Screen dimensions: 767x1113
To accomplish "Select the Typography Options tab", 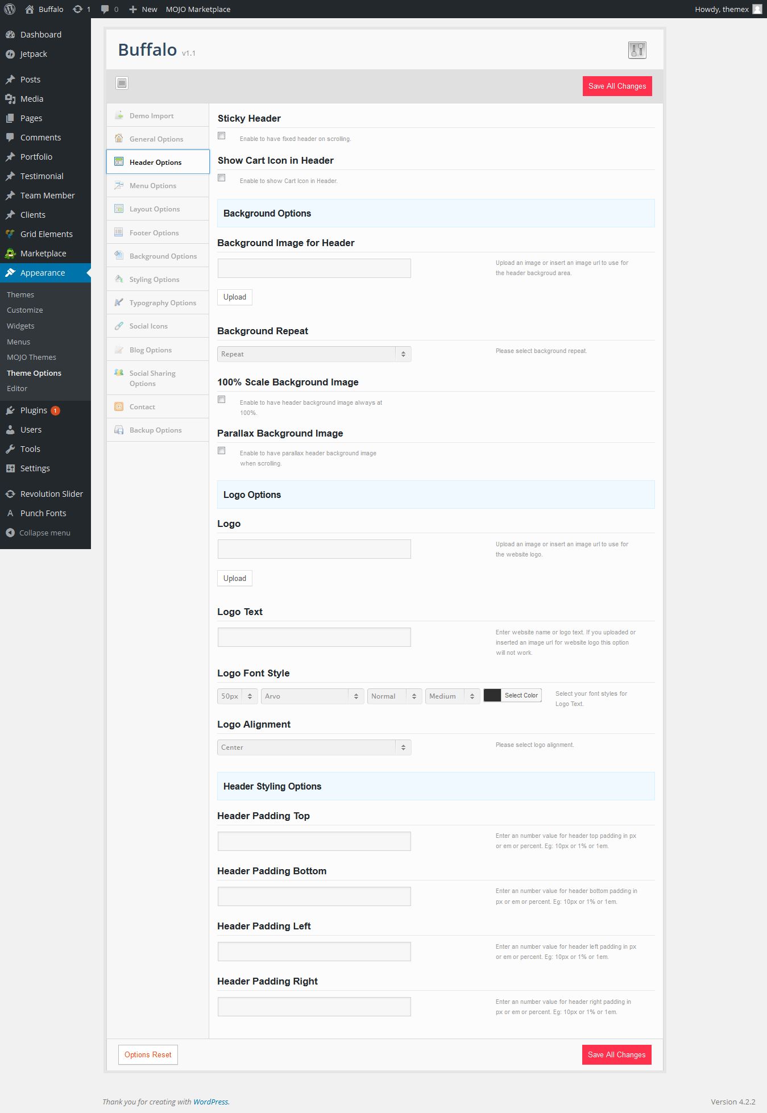I will point(158,302).
